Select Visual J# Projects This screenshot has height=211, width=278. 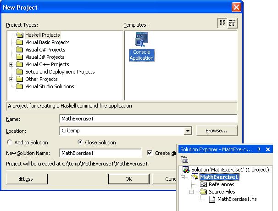click(45, 57)
